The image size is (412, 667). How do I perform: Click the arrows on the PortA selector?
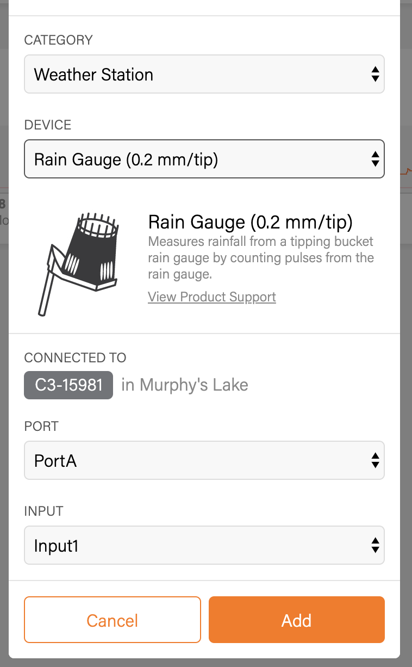click(374, 460)
